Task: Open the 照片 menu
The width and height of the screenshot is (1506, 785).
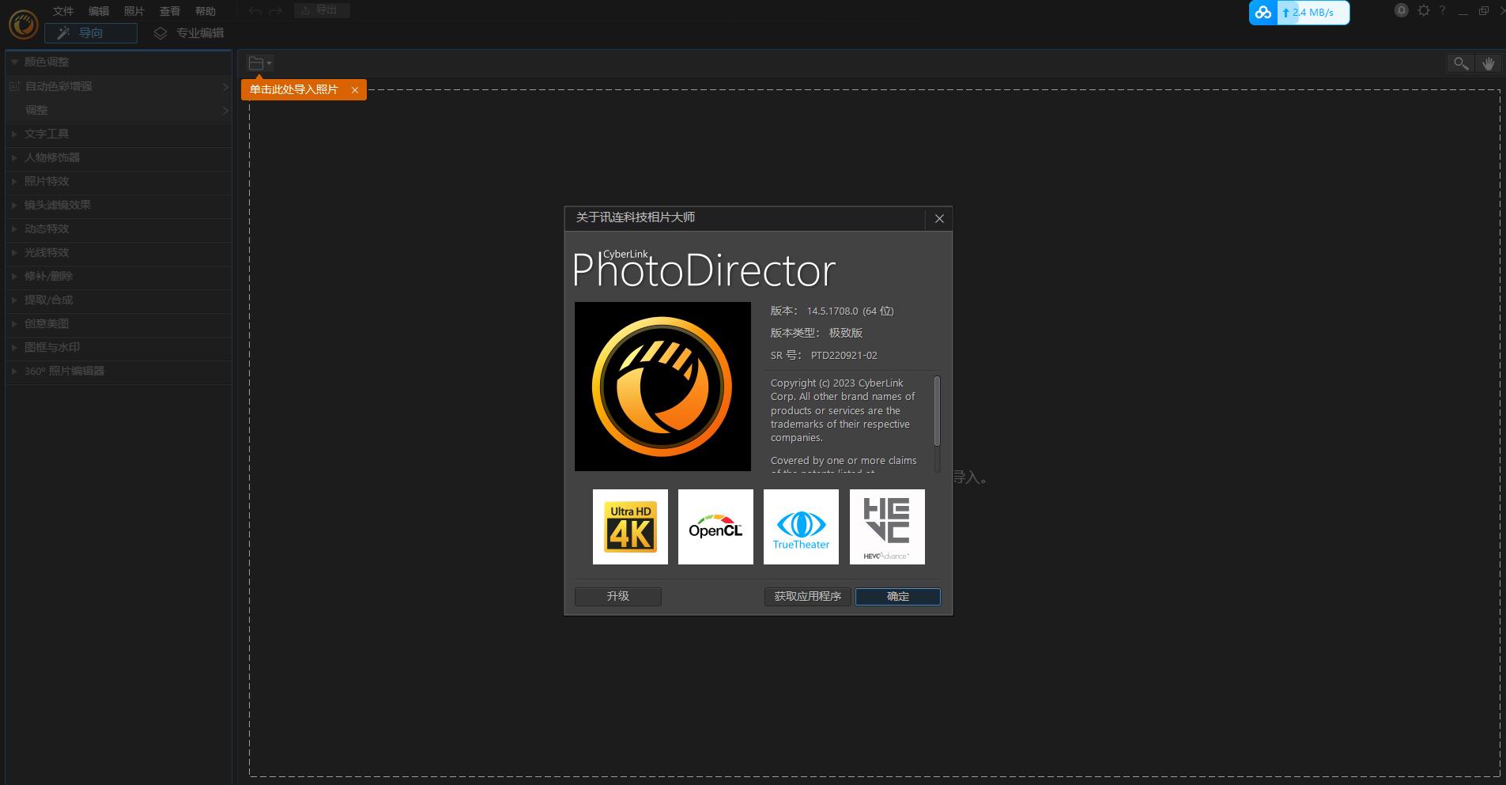Action: (x=134, y=11)
